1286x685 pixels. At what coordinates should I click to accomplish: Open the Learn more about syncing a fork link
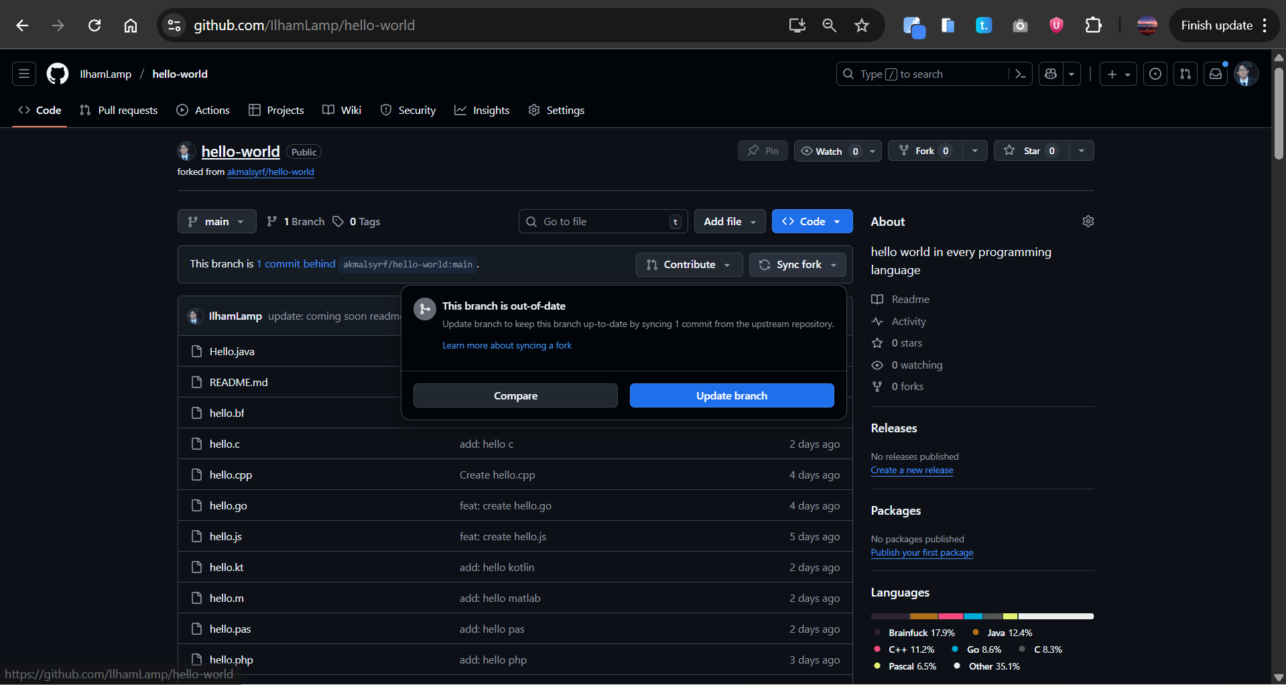click(507, 345)
